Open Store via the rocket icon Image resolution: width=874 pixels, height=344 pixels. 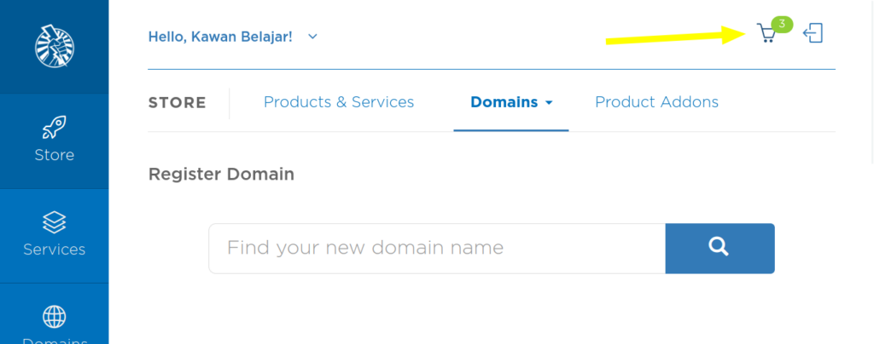[55, 129]
